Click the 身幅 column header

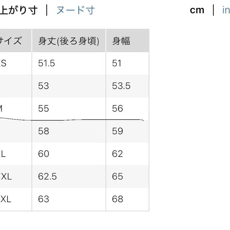121,40
